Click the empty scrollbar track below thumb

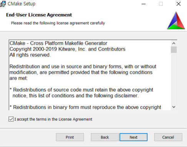[x=174, y=78]
